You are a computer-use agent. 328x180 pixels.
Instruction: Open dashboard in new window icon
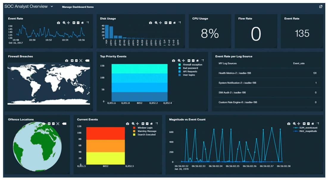(x=321, y=7)
